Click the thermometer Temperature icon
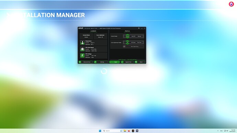Screen dimensions: 237x133 pos(82,43)
